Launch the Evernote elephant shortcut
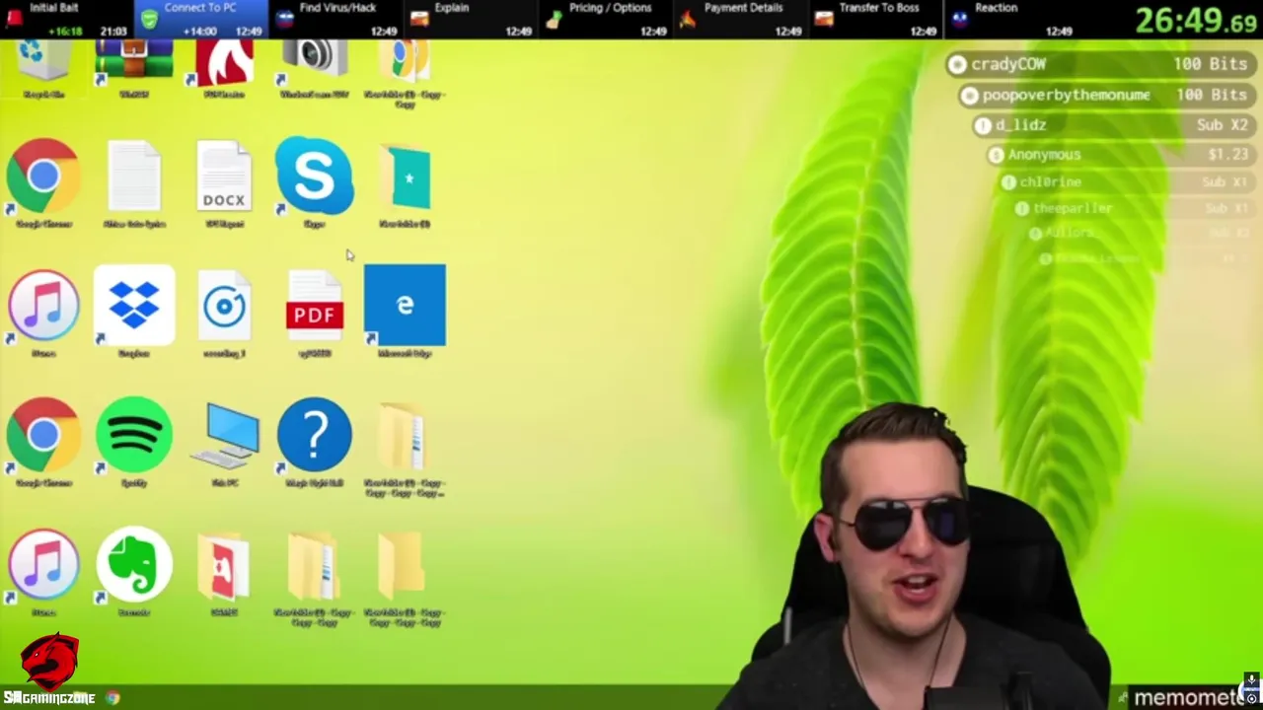1263x710 pixels. coord(134,572)
